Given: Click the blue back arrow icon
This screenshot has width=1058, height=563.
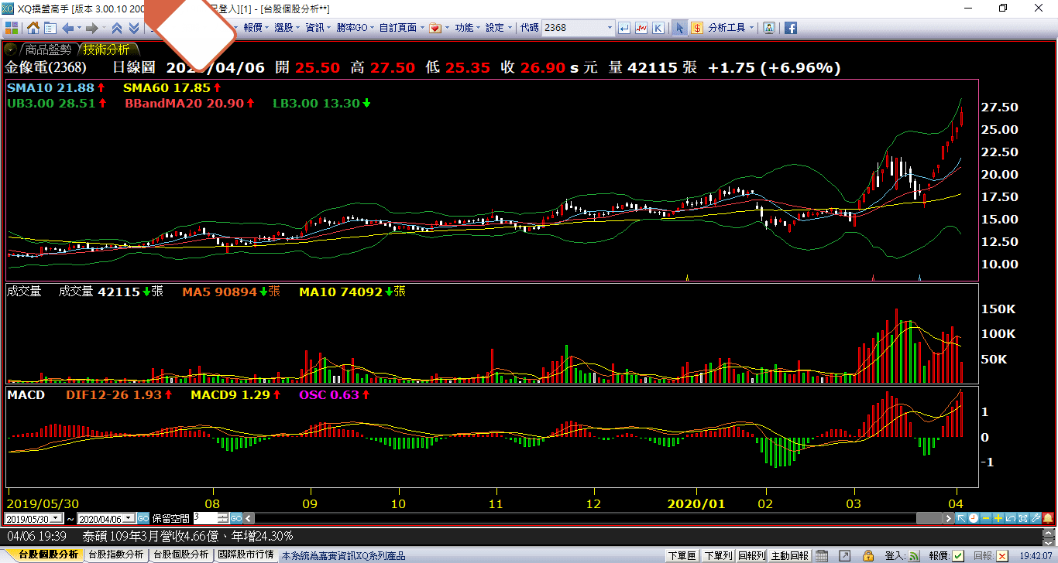Looking at the screenshot, I should click(67, 28).
